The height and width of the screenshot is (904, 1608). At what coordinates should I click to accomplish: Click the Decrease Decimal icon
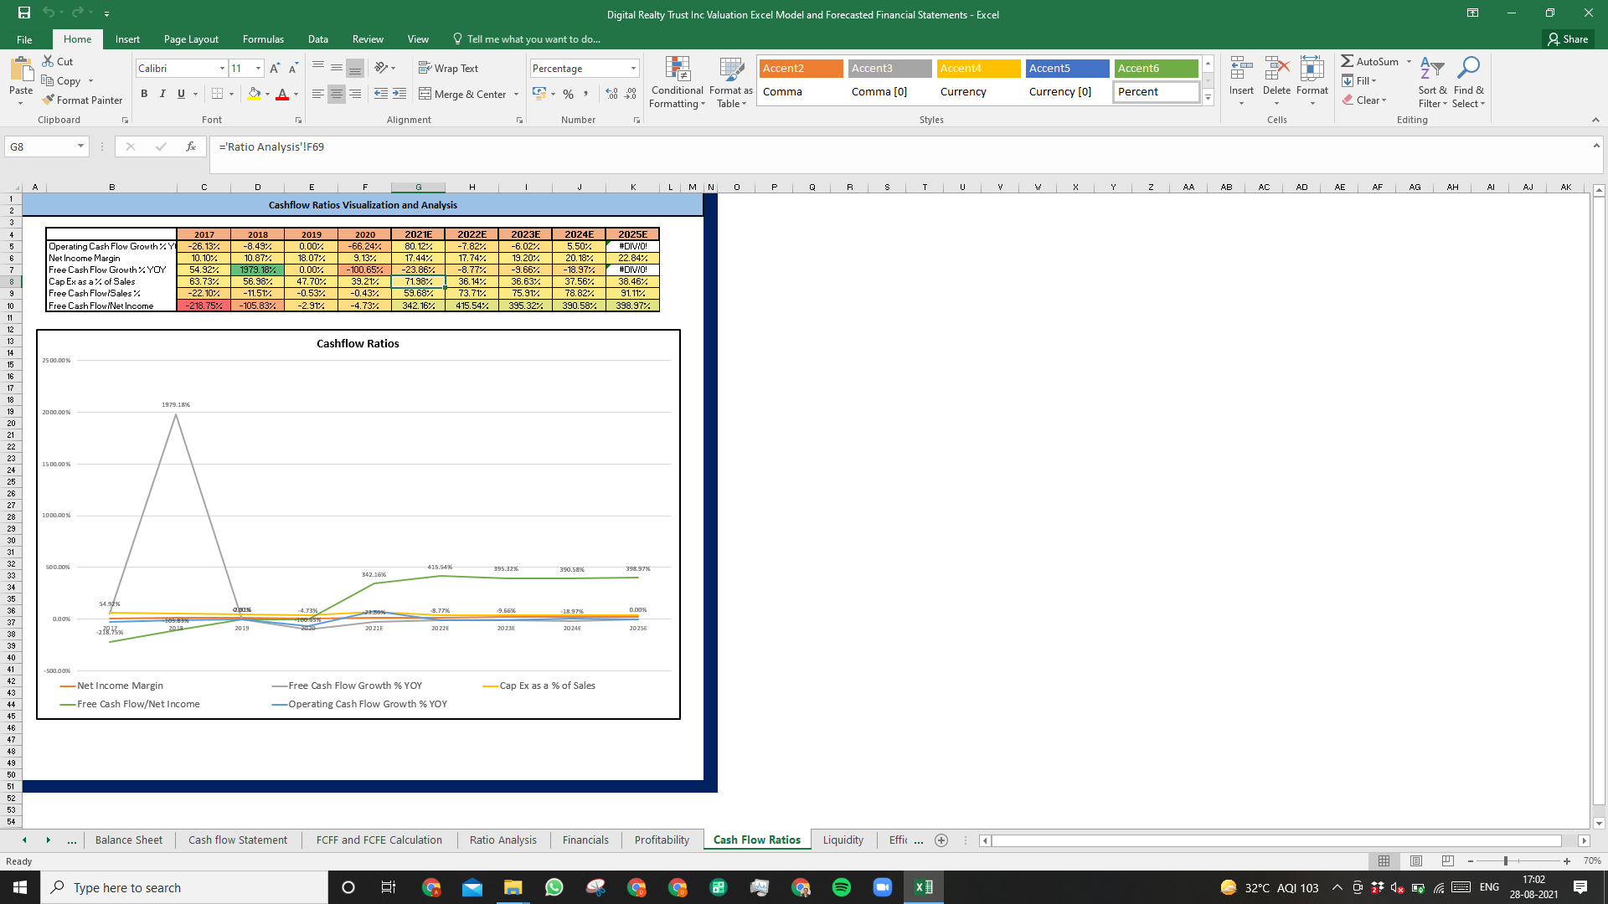tap(631, 94)
